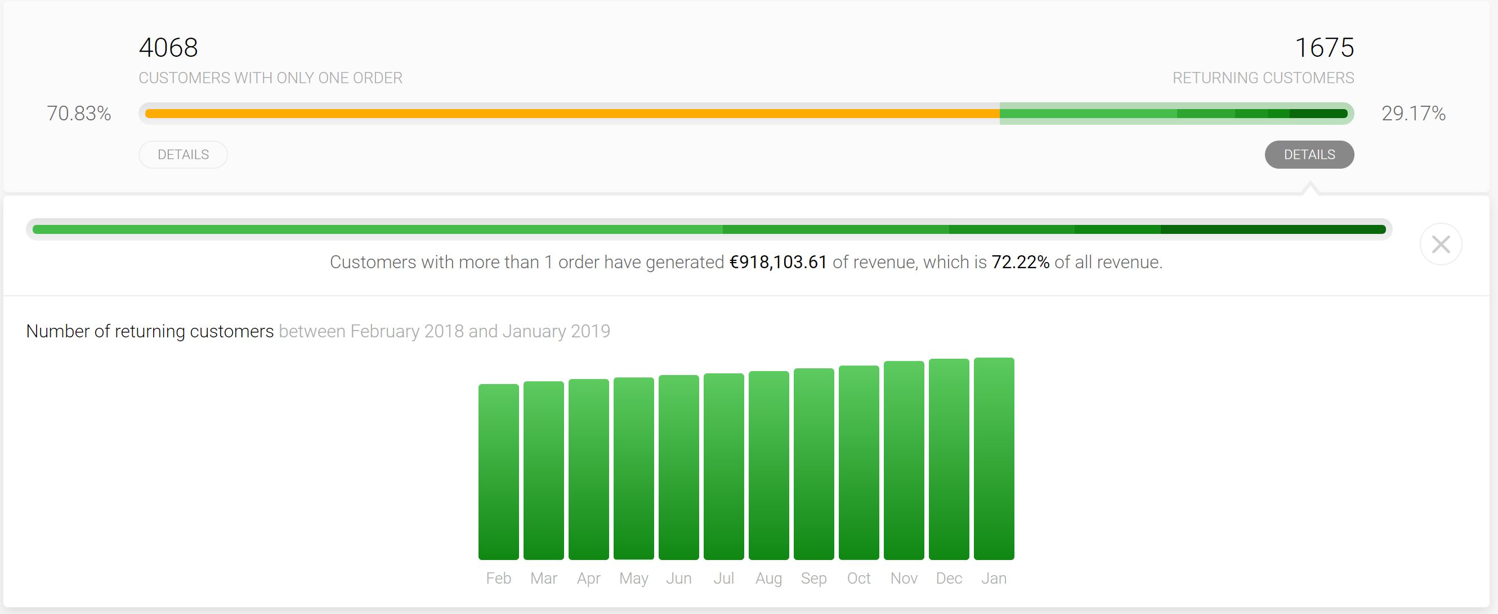
Task: Select the Feb bar in the chart
Action: (x=498, y=472)
